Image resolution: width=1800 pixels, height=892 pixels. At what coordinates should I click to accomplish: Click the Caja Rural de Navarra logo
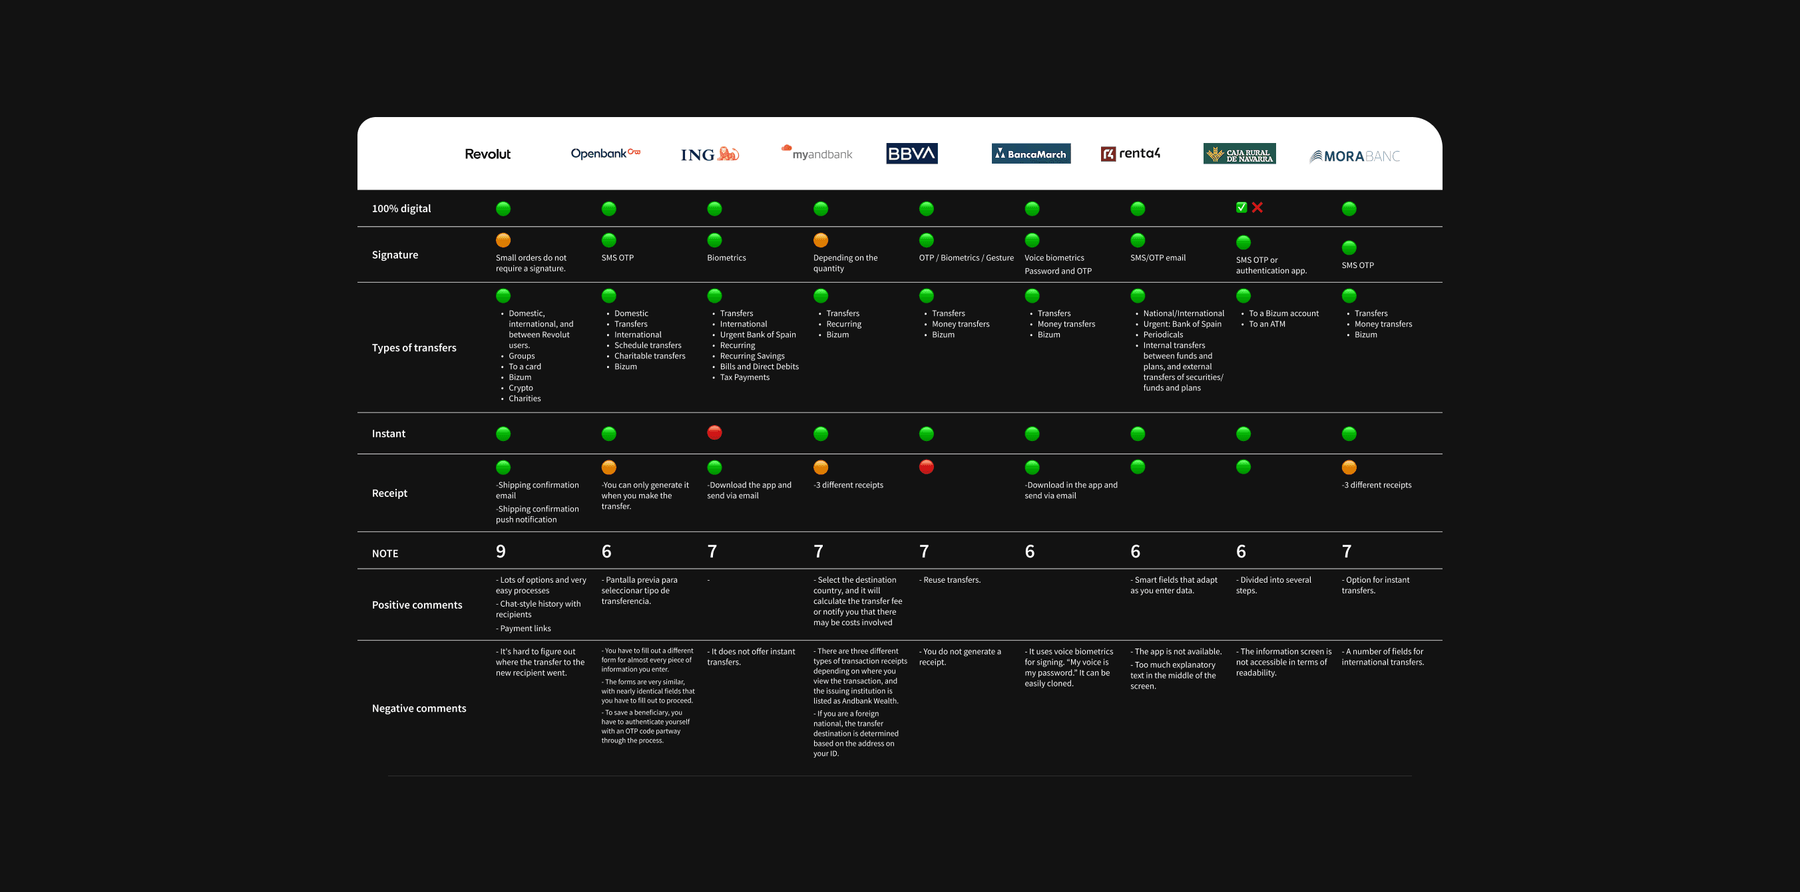(1239, 154)
